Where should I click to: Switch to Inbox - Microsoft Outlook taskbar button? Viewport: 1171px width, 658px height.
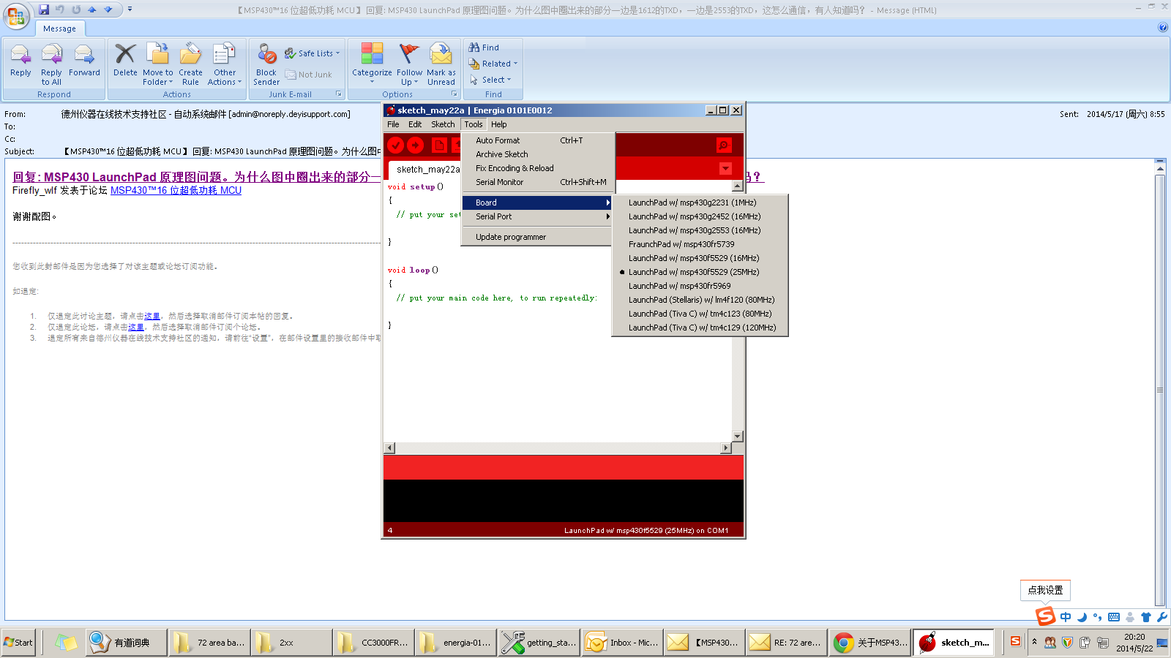tap(624, 643)
